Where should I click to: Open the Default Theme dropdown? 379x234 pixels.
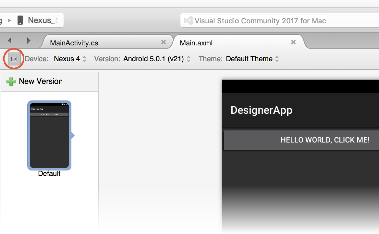pos(252,59)
